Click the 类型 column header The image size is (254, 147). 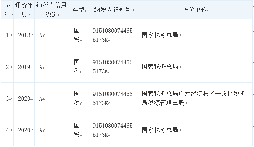pyautogui.click(x=78, y=9)
